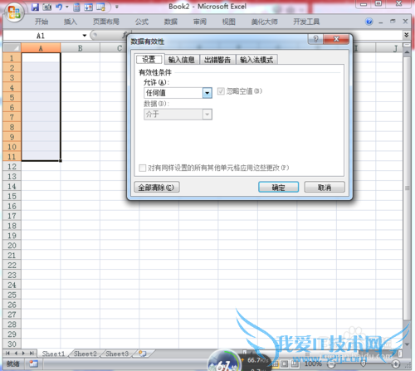
Task: Click the table icon in quick access toolbar
Action: pyautogui.click(x=100, y=7)
